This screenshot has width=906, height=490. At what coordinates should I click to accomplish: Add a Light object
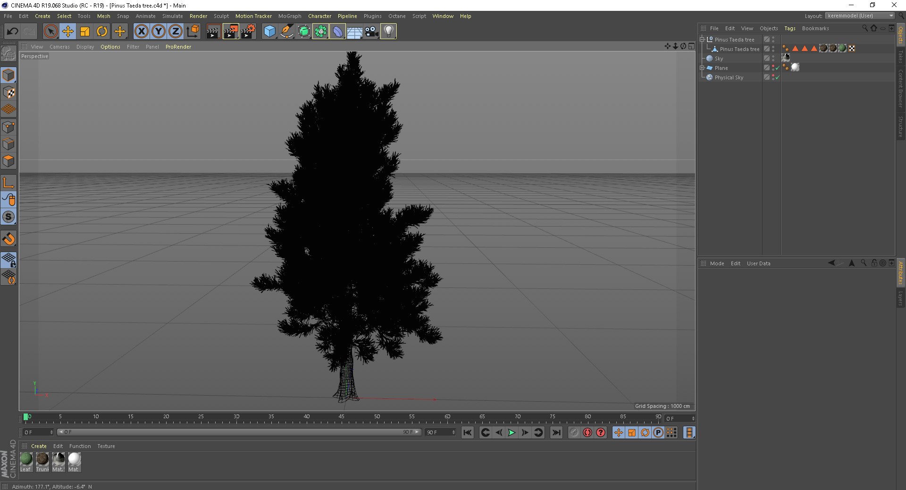(x=388, y=32)
